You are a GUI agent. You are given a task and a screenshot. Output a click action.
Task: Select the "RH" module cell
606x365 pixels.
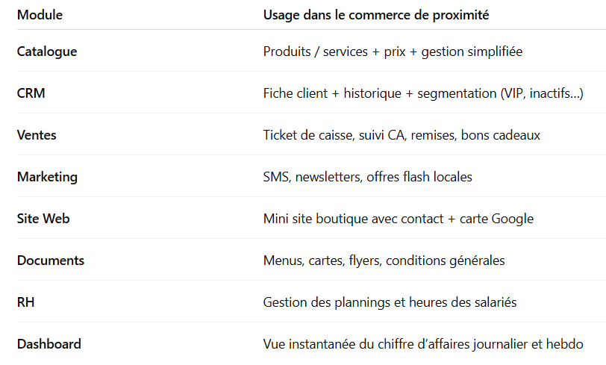pyautogui.click(x=25, y=302)
